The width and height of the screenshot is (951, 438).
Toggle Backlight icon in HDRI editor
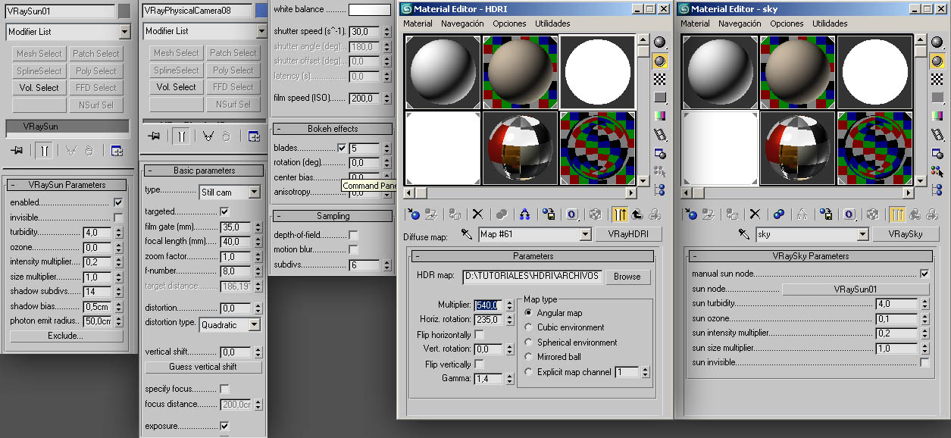tap(659, 60)
